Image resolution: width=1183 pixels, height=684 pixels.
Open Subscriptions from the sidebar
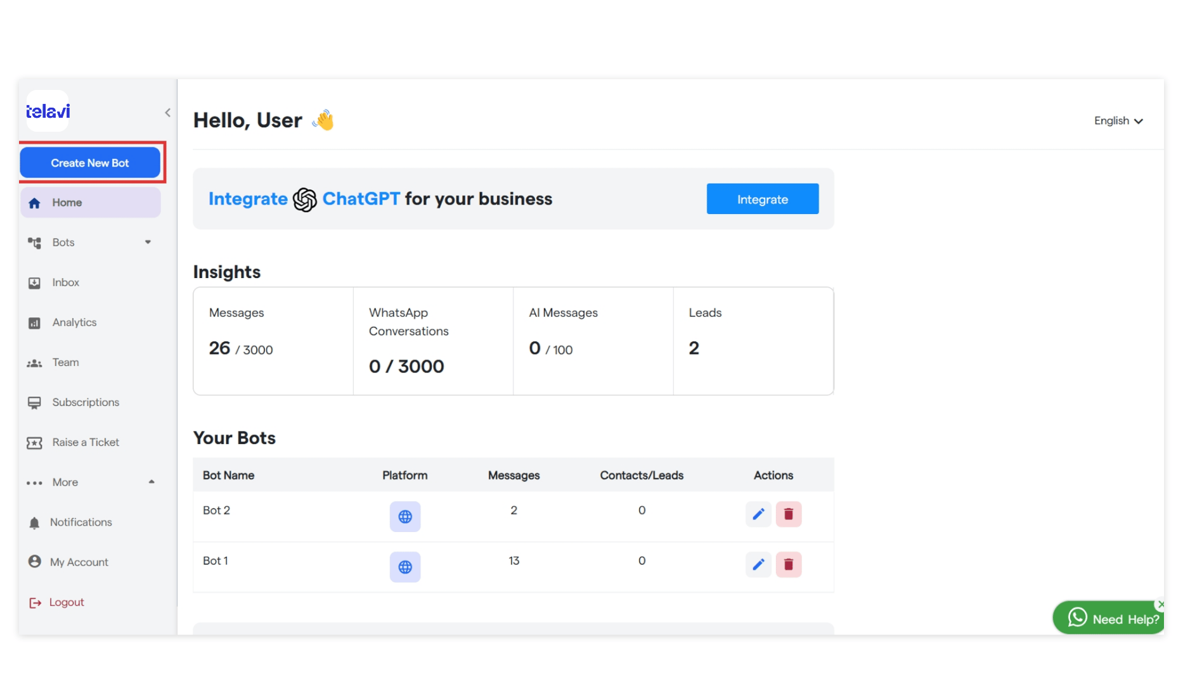pos(86,402)
